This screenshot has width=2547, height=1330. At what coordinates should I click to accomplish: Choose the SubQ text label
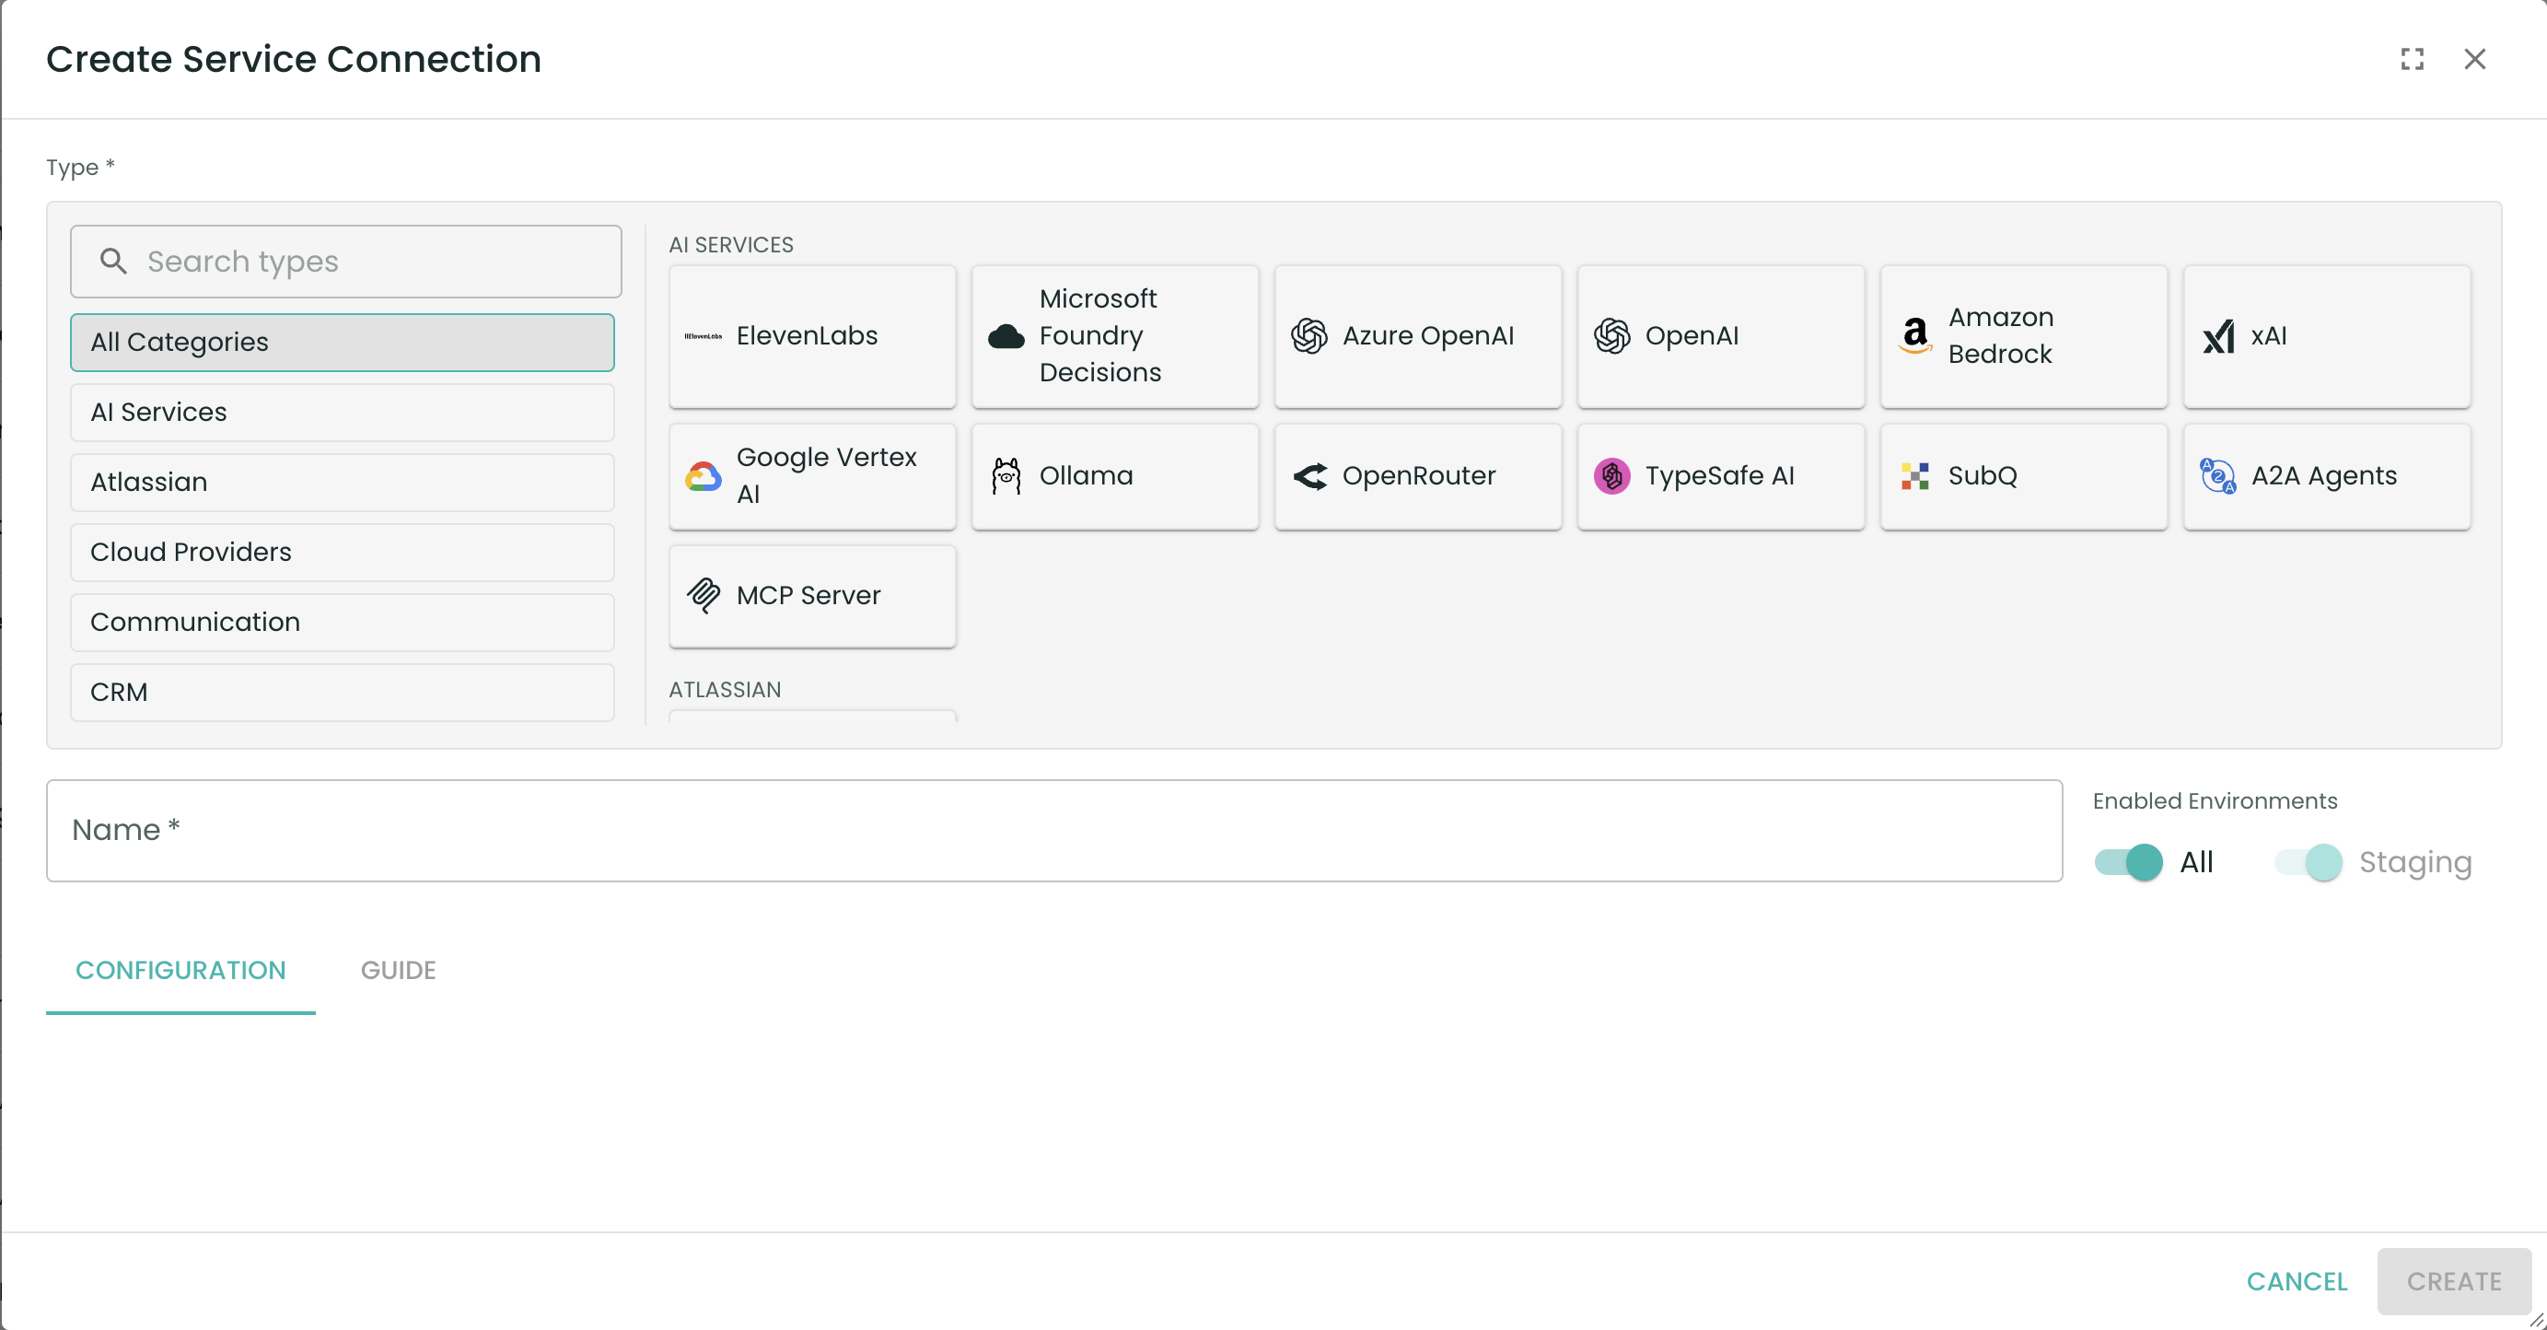click(1983, 475)
